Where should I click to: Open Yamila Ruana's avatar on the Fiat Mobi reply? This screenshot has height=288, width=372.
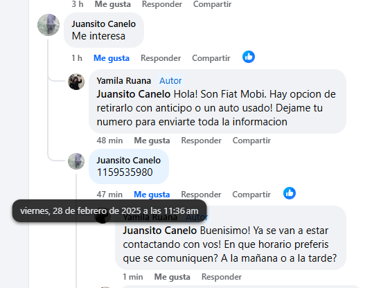[x=76, y=82]
